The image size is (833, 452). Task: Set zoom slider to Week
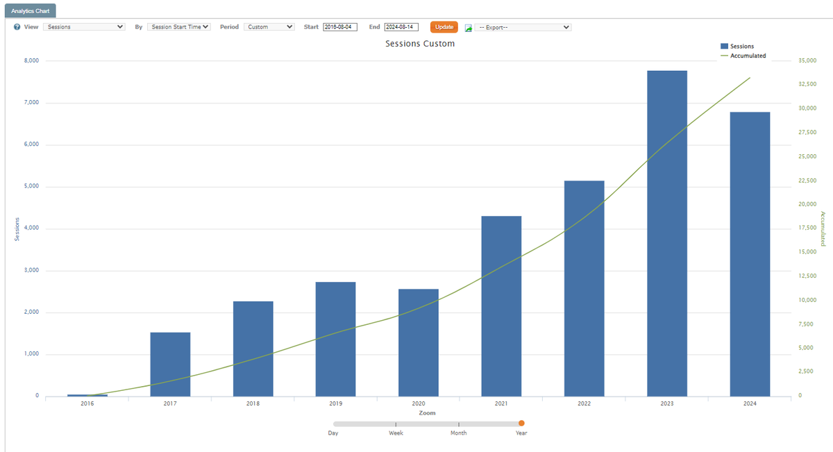(x=396, y=433)
